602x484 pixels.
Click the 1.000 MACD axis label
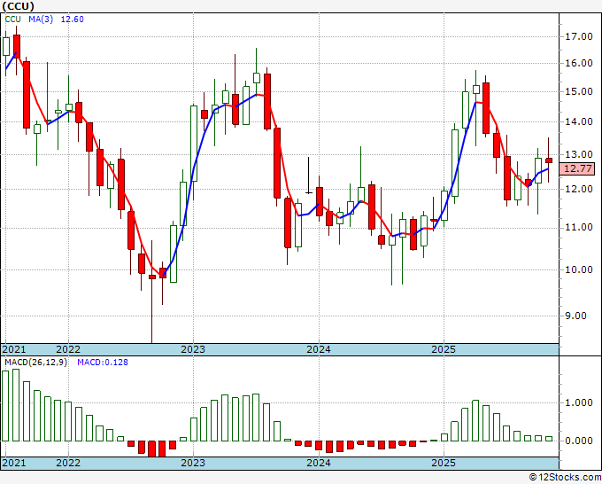point(578,402)
